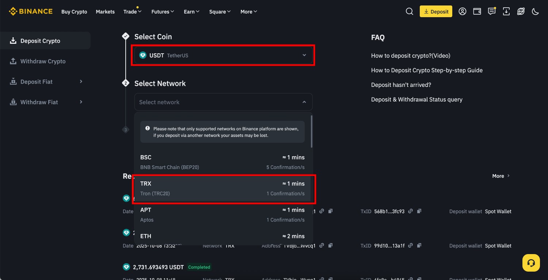Choose the BSC BNB Smart Chain network

click(222, 162)
